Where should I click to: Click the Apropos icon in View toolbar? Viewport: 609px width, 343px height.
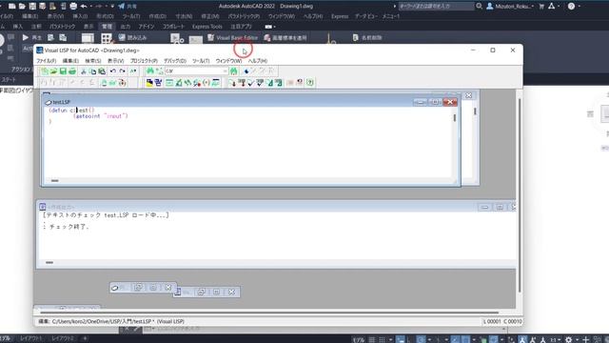click(206, 83)
